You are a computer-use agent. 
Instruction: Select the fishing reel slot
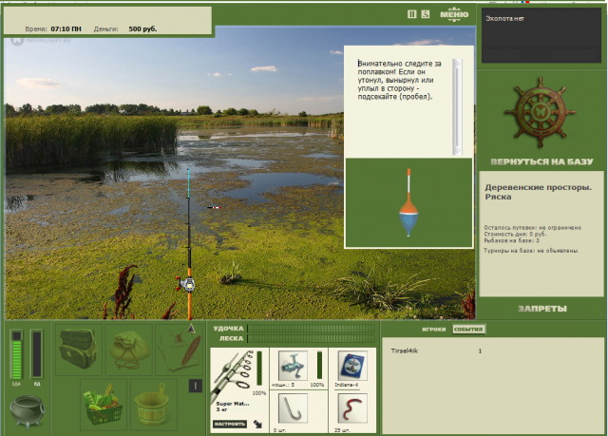point(290,367)
